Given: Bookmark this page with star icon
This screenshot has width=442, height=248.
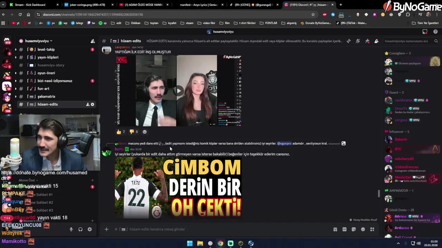Looking at the screenshot, I should coord(313,14).
